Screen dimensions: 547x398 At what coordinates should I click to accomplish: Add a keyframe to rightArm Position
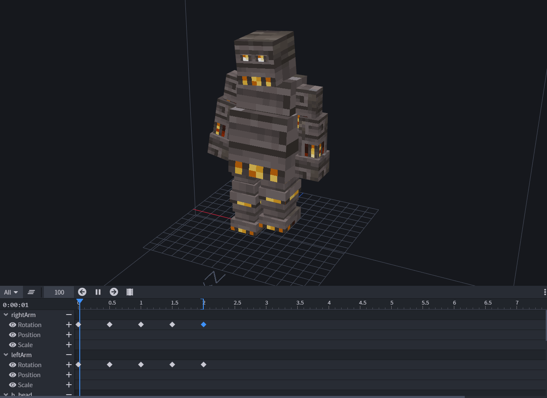pyautogui.click(x=69, y=335)
